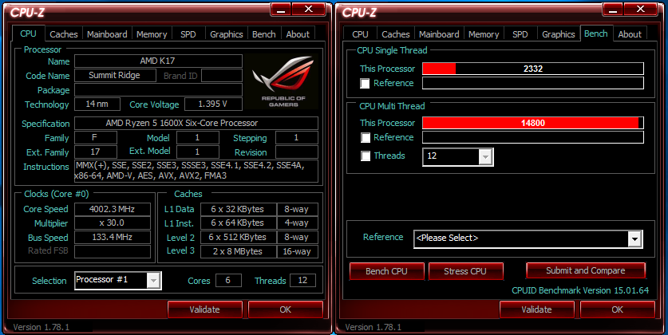Click the multi thread score bar 14800
Viewport: 668px width, 335px height.
tap(533, 123)
